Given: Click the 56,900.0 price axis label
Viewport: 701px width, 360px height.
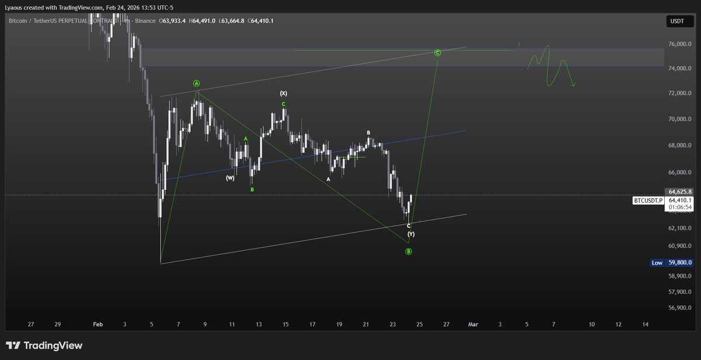Looking at the screenshot, I should click(x=681, y=307).
